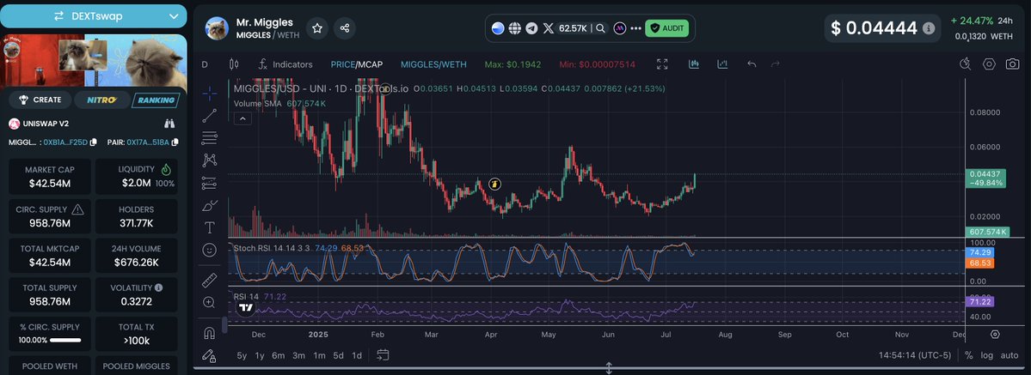
Task: Select the 1d time range
Action: click(356, 355)
